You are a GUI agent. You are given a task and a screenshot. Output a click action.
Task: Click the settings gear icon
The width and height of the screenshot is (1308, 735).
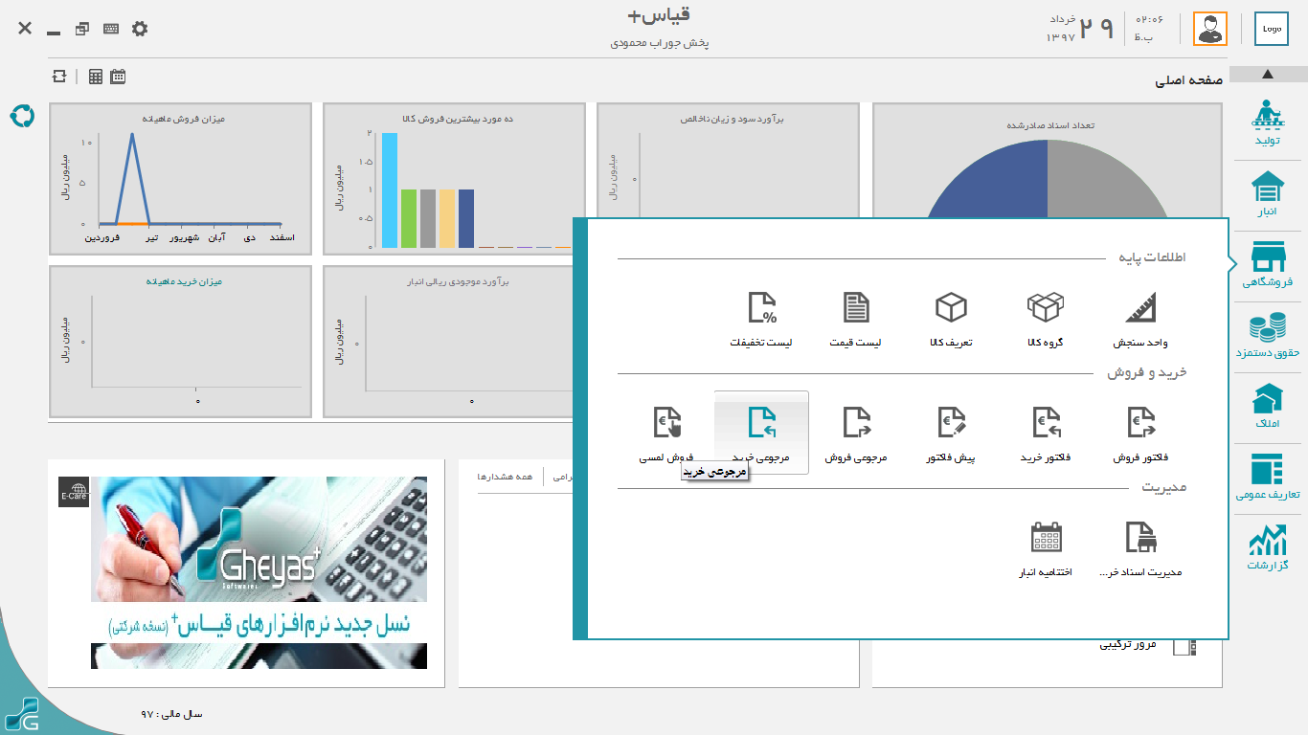pos(140,29)
